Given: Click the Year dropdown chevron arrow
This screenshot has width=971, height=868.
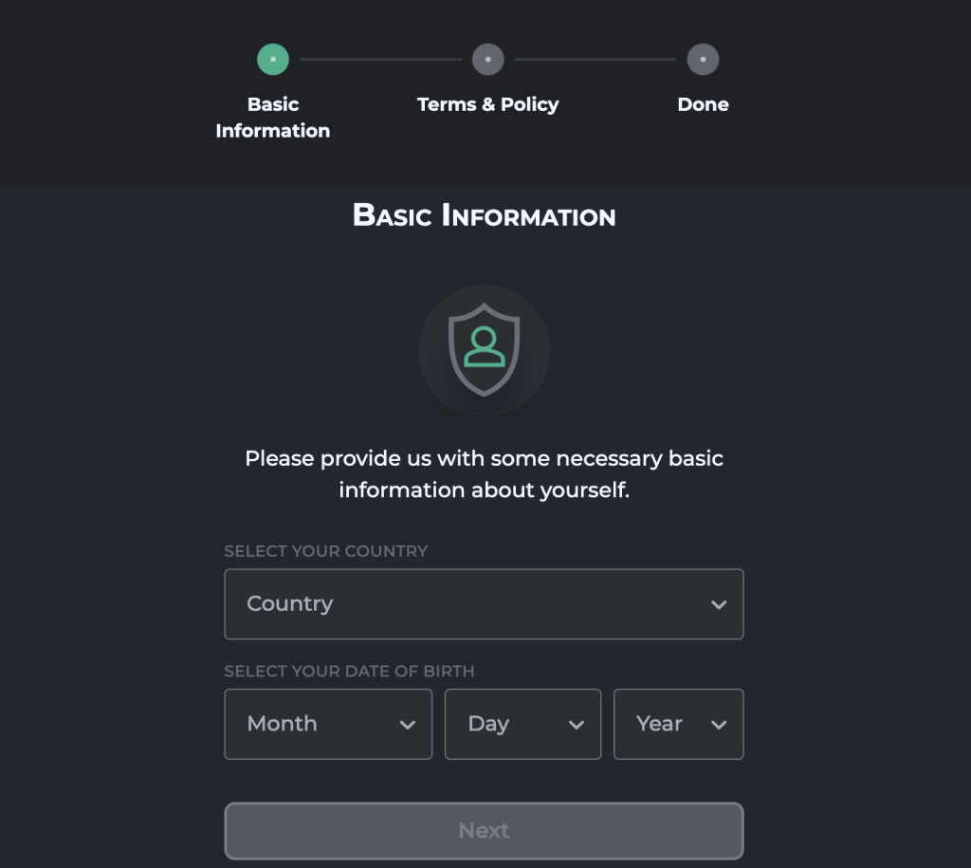Looking at the screenshot, I should pos(719,725).
